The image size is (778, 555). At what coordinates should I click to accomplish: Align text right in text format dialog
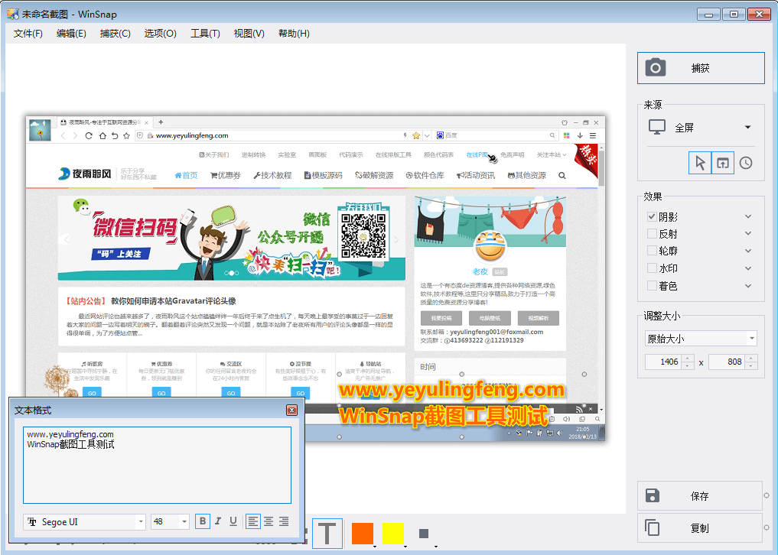(284, 521)
